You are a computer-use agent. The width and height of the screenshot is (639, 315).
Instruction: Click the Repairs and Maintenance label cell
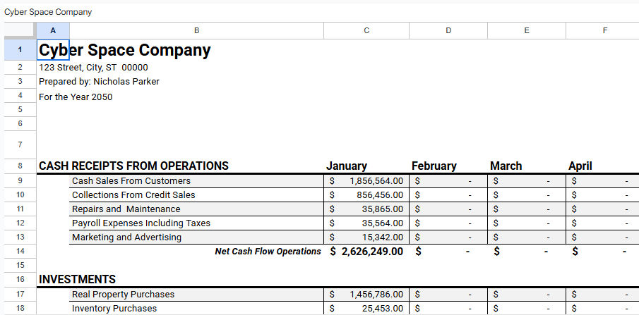point(126,209)
